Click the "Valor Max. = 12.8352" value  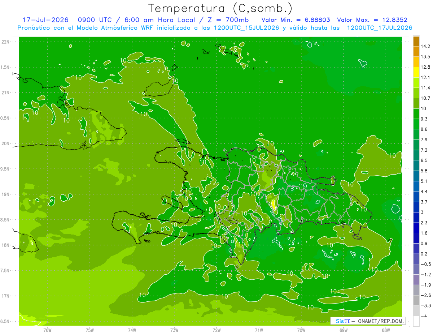coord(372,20)
